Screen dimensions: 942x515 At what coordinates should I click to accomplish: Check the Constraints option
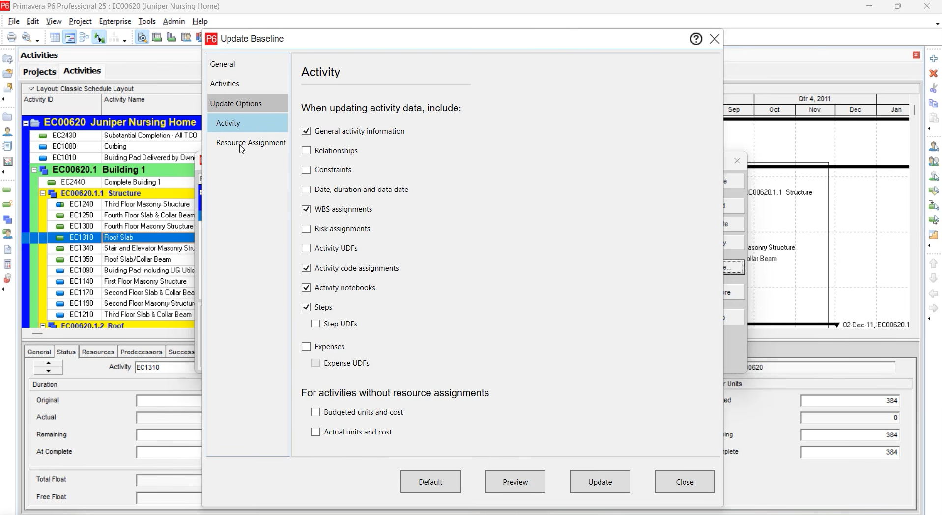pos(306,169)
